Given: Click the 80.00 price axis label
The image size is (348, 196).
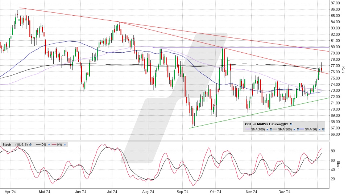Looking at the screenshot, I should click(335, 47).
